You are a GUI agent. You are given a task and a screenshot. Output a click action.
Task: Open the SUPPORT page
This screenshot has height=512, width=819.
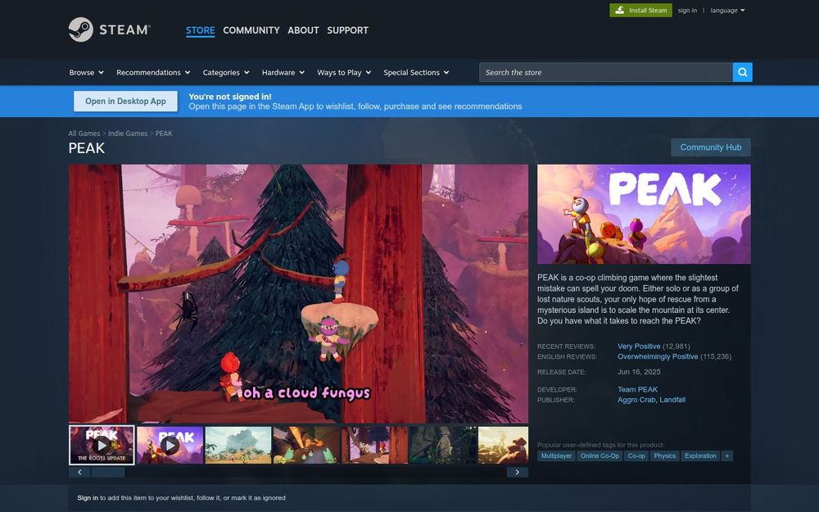click(347, 30)
